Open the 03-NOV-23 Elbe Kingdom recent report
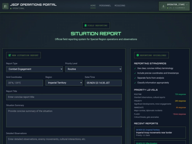The width and height of the screenshot is (192, 144). coord(160,142)
